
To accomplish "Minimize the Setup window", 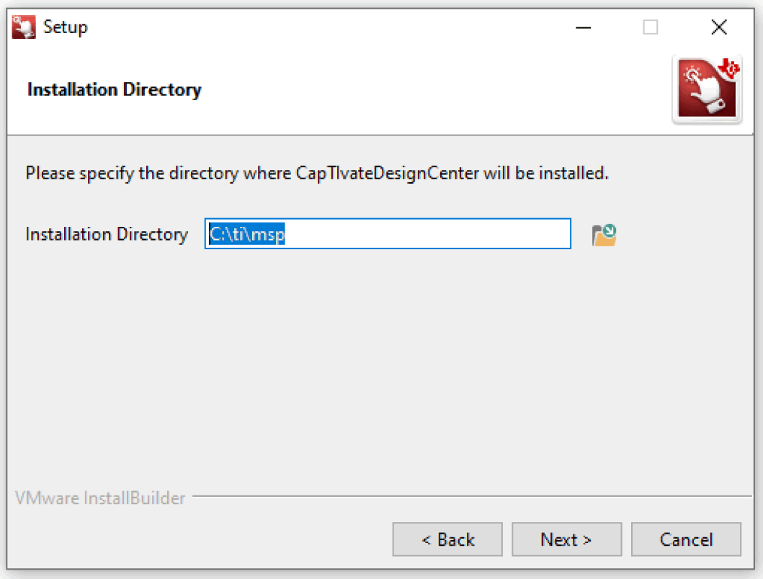I will (x=584, y=28).
